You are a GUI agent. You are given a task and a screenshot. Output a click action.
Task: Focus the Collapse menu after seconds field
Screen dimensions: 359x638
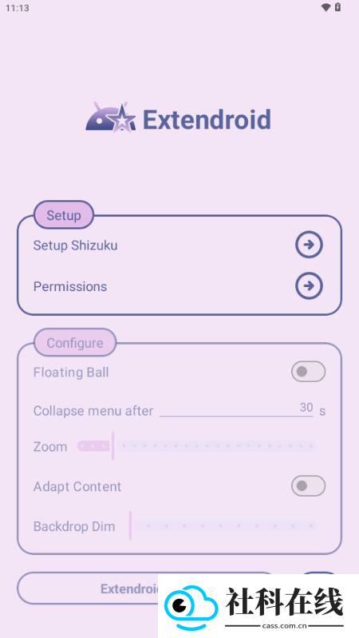click(x=236, y=408)
